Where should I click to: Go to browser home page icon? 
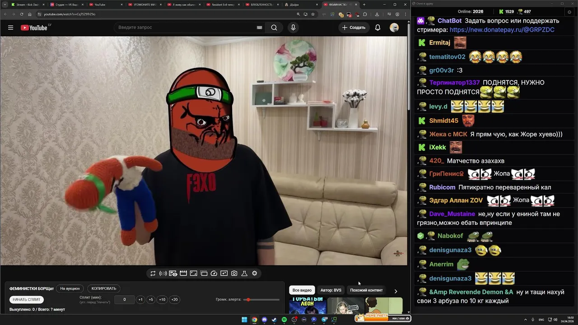[30, 14]
